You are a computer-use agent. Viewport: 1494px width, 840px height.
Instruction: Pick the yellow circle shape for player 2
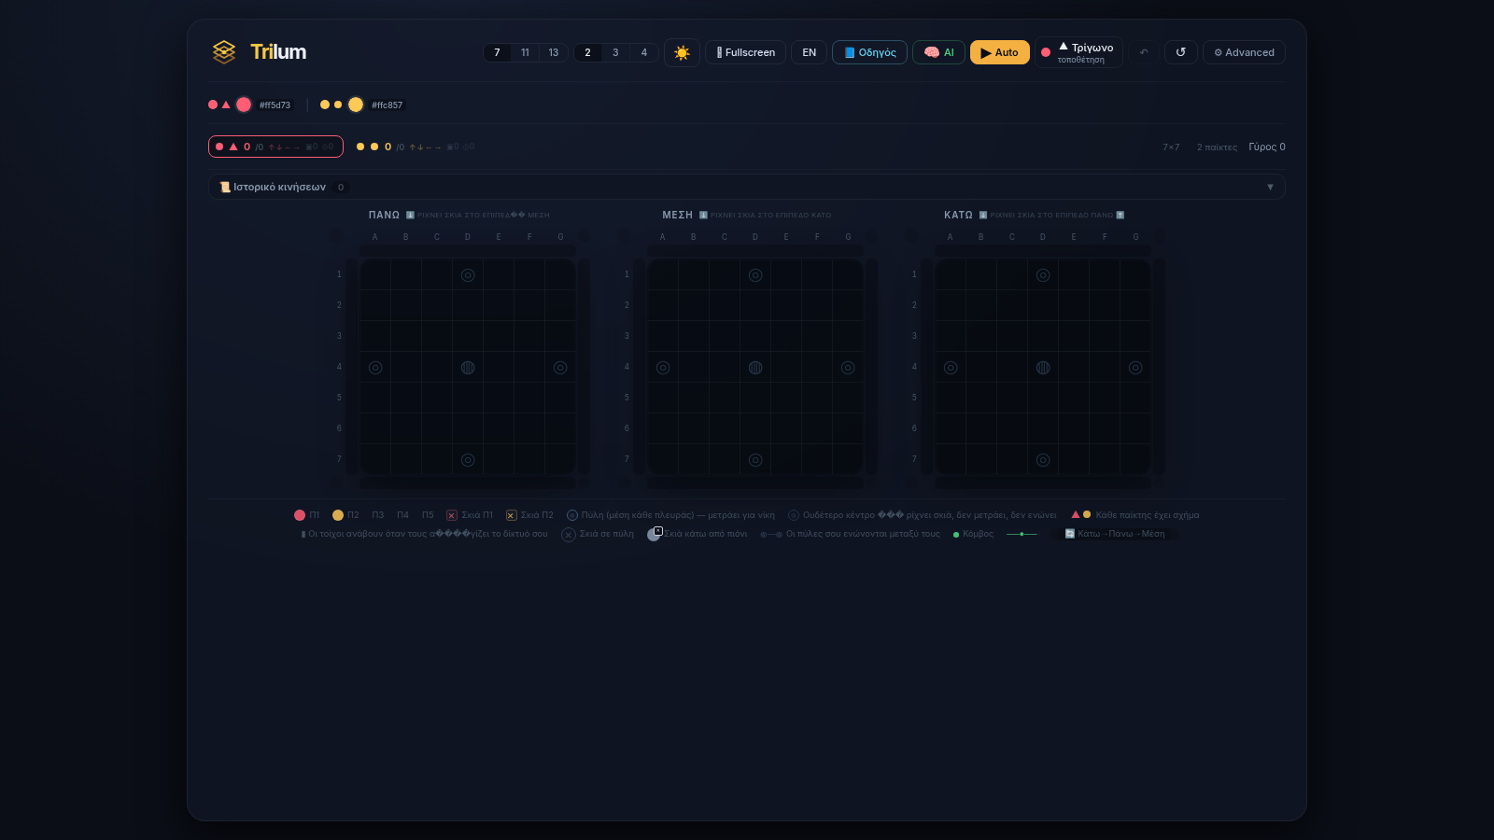[x=338, y=105]
